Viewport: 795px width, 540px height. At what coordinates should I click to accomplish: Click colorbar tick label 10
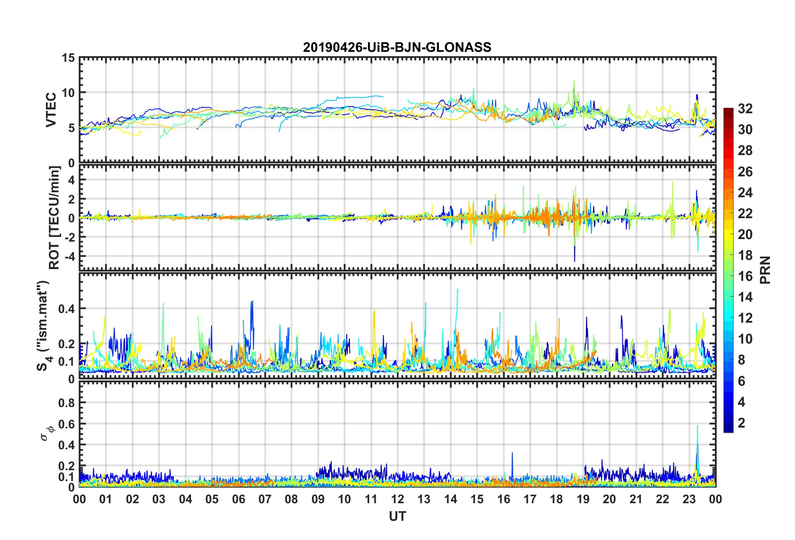tap(745, 339)
